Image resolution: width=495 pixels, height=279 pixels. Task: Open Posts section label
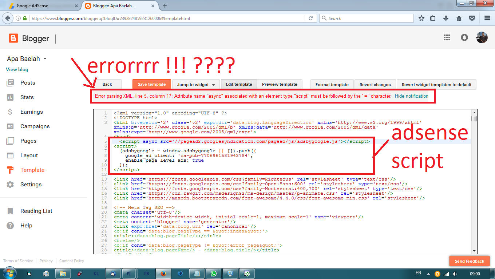(28, 83)
